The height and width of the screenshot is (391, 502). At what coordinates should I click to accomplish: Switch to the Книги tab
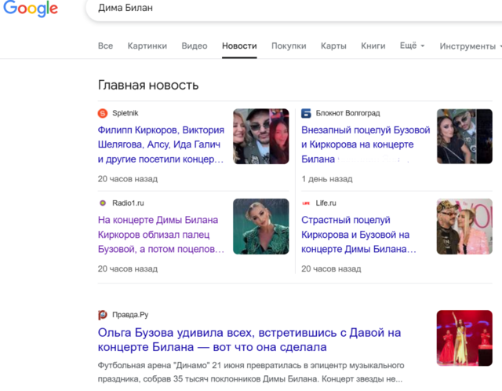373,46
